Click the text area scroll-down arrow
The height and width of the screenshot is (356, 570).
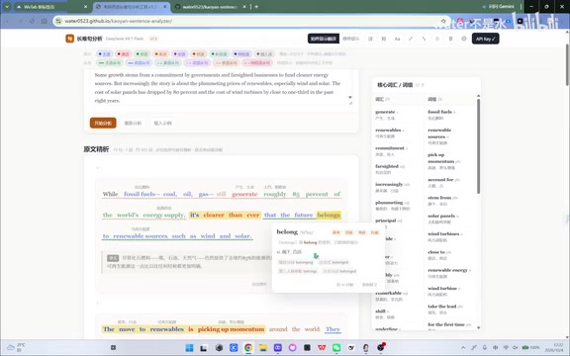pyautogui.click(x=350, y=97)
